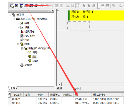Collapse the 新工程 root tree node
The height and width of the screenshot is (108, 130).
10,15
